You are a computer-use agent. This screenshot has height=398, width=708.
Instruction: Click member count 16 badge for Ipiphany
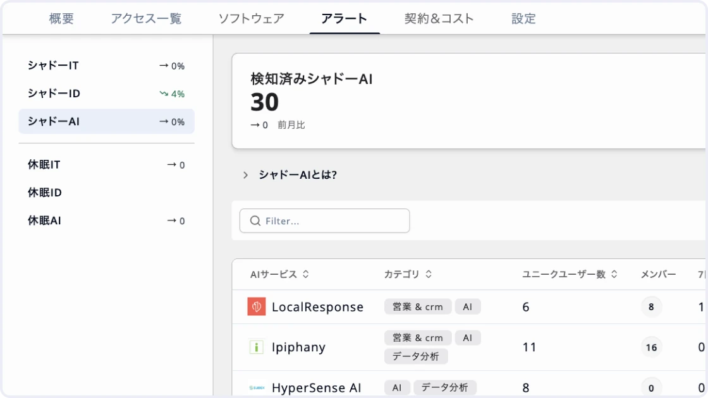(651, 347)
